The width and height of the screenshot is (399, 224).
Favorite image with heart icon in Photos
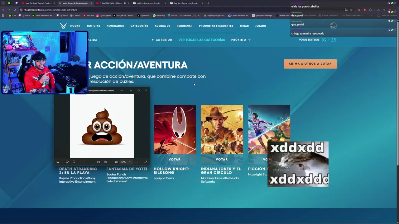coord(67,162)
